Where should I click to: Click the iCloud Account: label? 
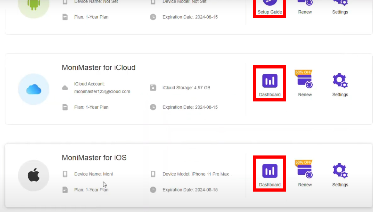90,84
